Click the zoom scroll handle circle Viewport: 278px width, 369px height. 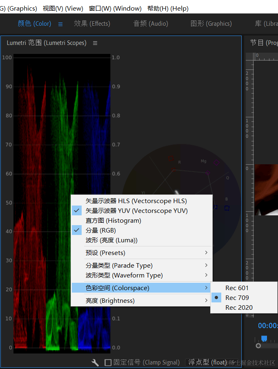click(x=258, y=346)
